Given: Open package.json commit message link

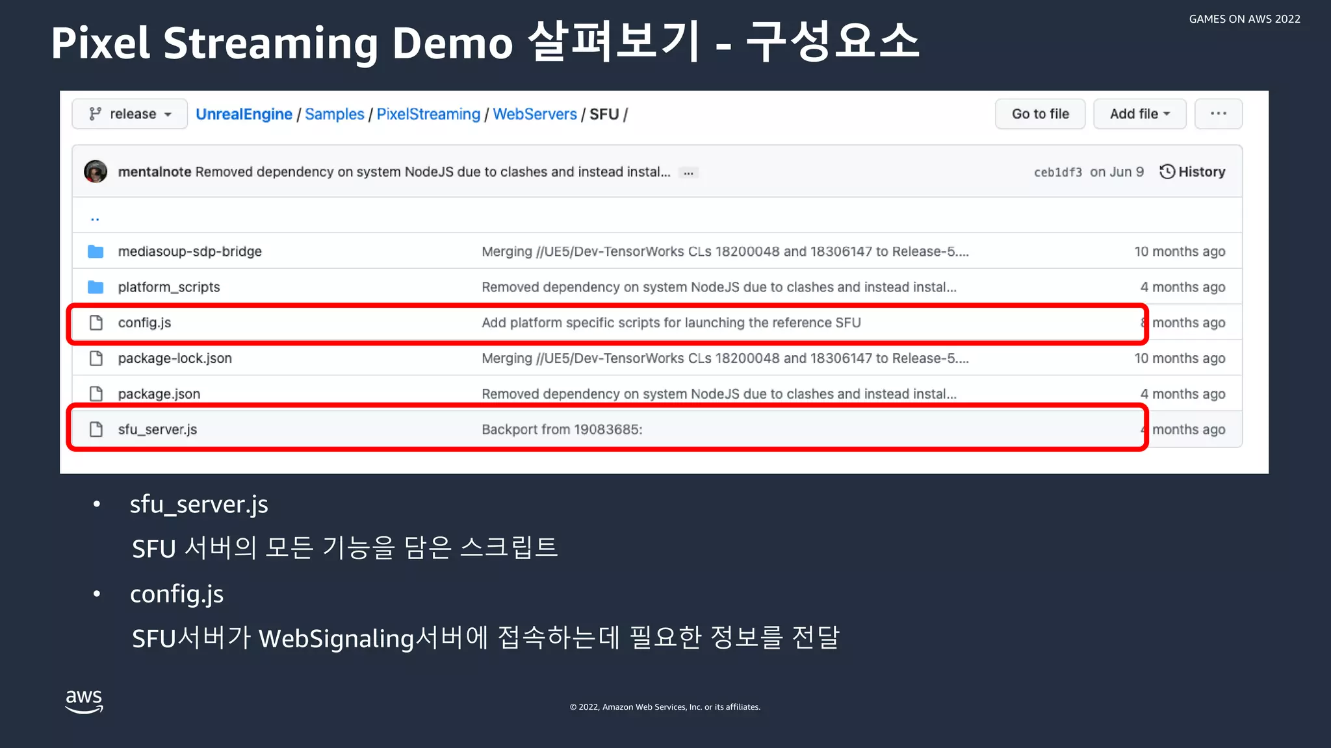Looking at the screenshot, I should [719, 394].
